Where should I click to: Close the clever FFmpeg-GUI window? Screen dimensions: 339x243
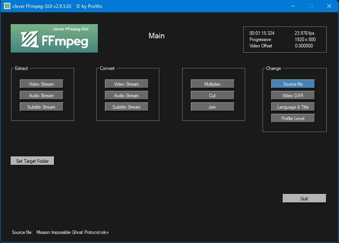(329, 6)
